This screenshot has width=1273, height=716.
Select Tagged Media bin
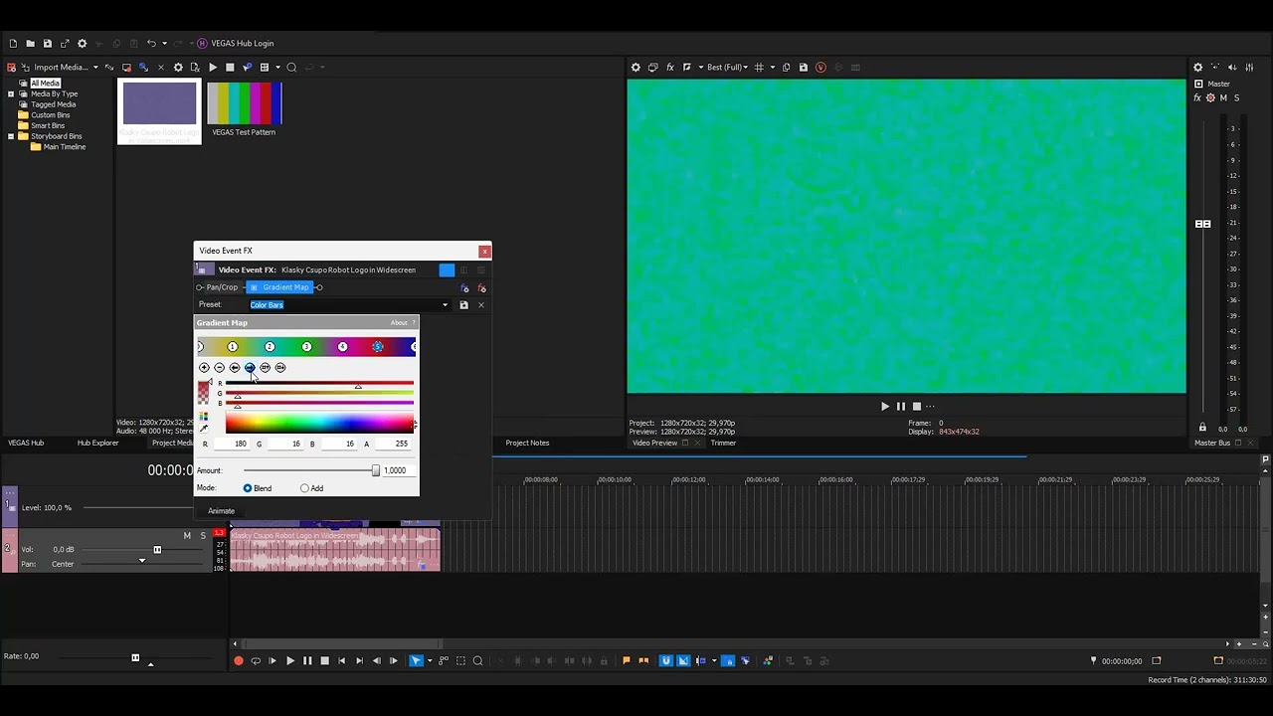tap(53, 104)
